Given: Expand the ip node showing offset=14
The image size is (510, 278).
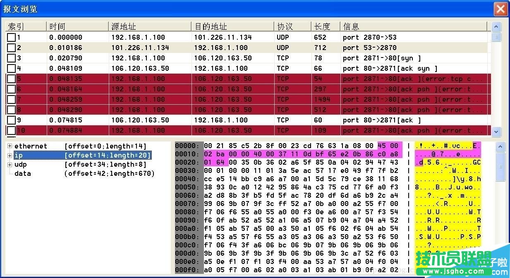Looking at the screenshot, I should point(10,155).
